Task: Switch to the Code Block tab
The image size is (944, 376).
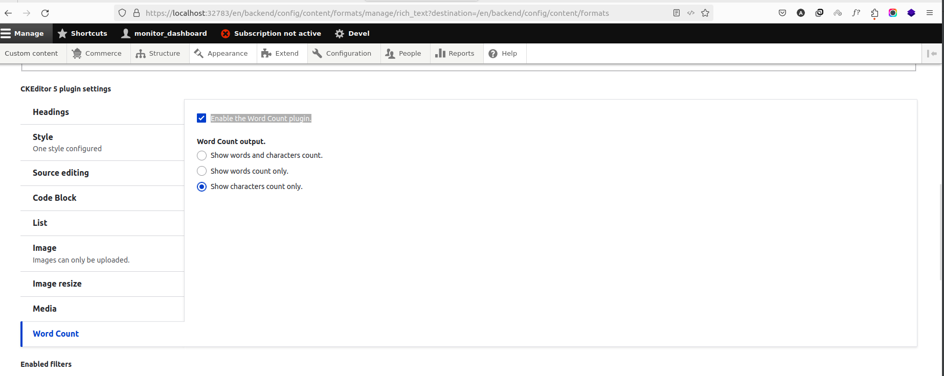Action: click(102, 198)
